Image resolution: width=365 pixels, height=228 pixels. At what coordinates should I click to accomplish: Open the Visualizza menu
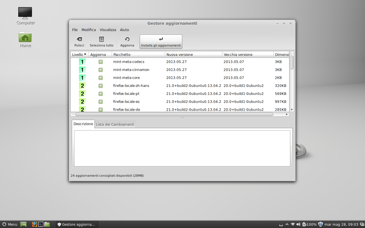tap(108, 30)
